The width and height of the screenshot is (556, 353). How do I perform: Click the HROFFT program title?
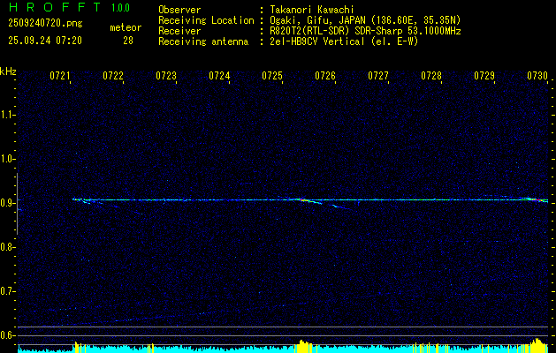pyautogui.click(x=55, y=7)
